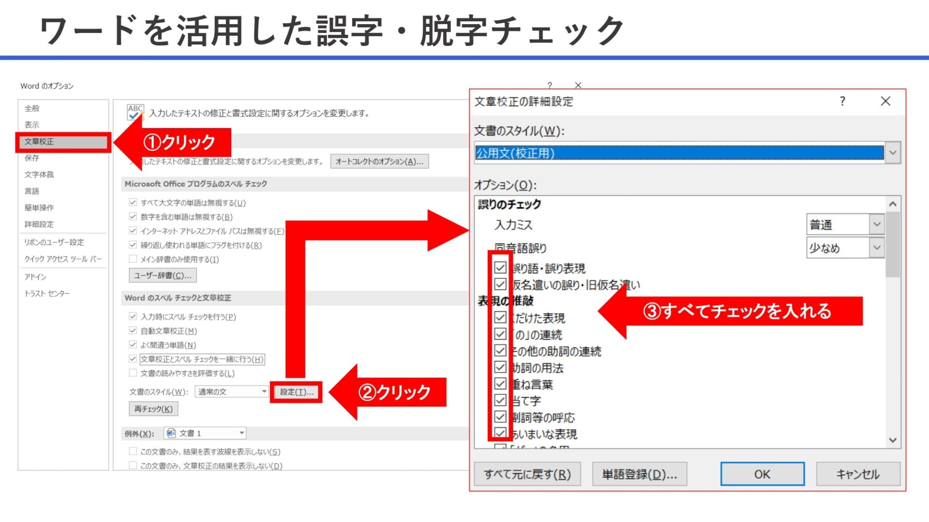Enable メイン辞書のみ使用する checkbox
Viewport: 929px width, 522px height.
pos(133,259)
